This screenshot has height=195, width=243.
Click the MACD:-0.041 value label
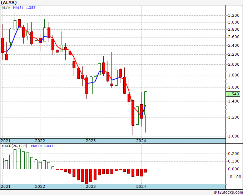point(42,146)
